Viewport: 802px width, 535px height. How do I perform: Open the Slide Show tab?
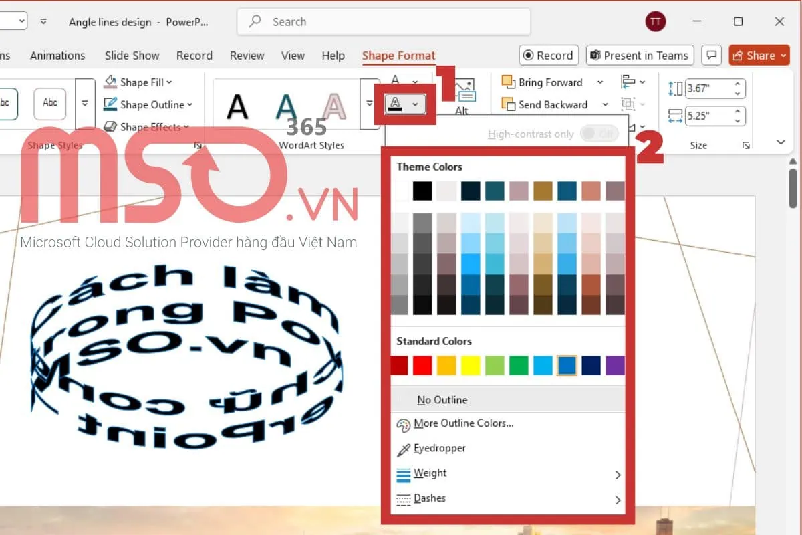(x=132, y=56)
